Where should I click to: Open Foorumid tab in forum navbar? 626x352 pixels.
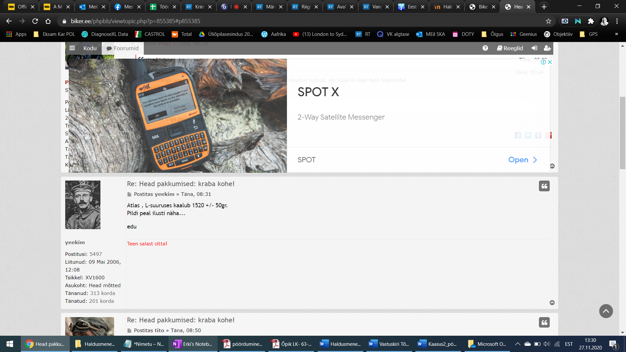(123, 48)
